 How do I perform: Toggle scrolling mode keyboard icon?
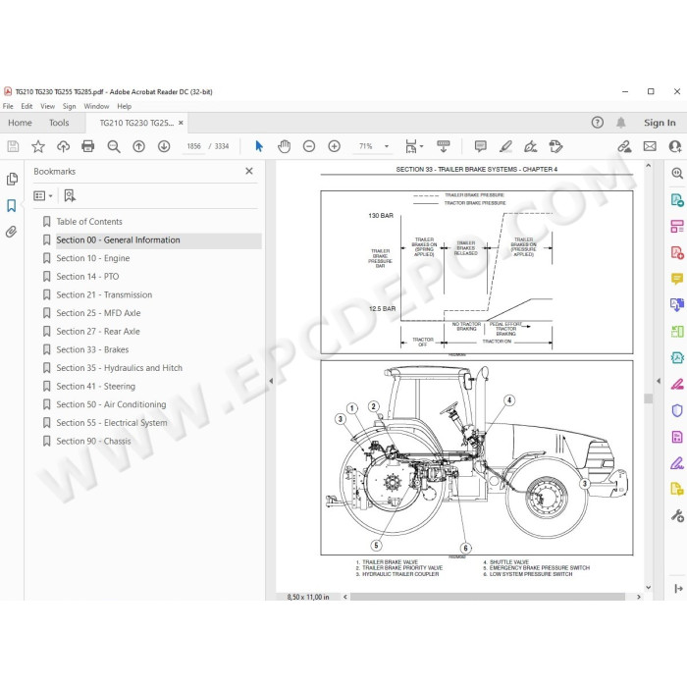coord(444,146)
